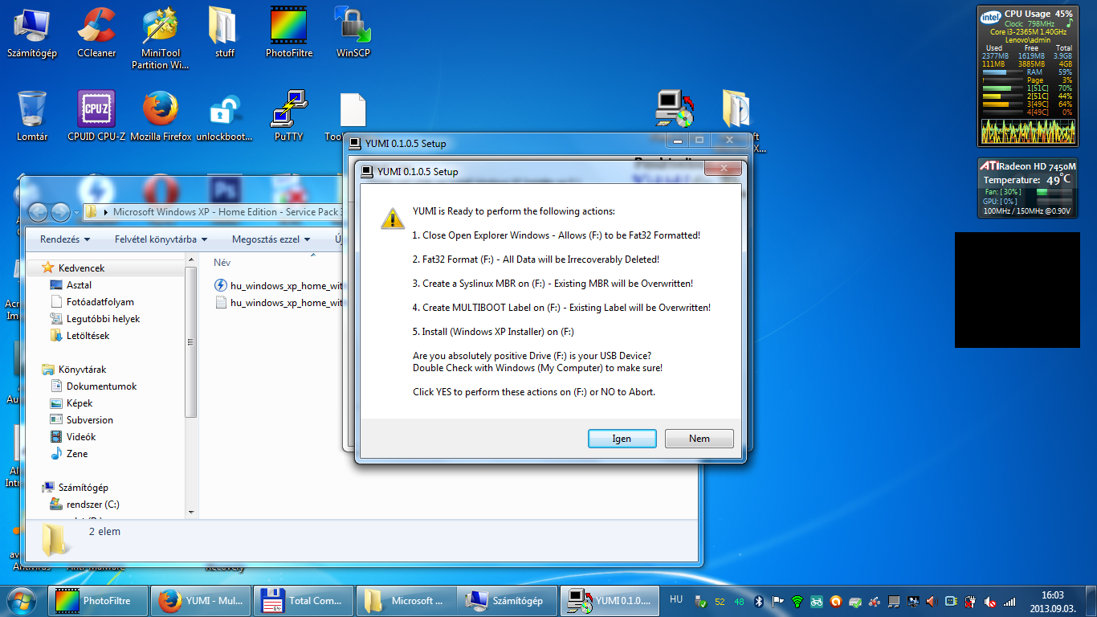Select Dokumentumok under Könyvtárak
Screen dimensions: 1097x617
(x=101, y=386)
